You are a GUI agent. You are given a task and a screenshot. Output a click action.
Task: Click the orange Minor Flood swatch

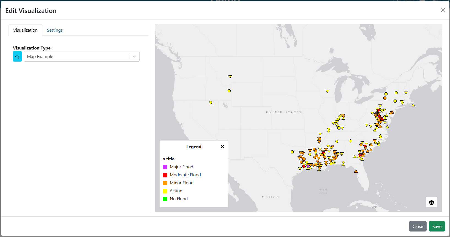click(x=165, y=183)
